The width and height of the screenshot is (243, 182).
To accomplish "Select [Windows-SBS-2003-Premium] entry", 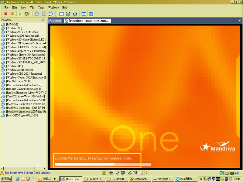I will click(24, 74).
